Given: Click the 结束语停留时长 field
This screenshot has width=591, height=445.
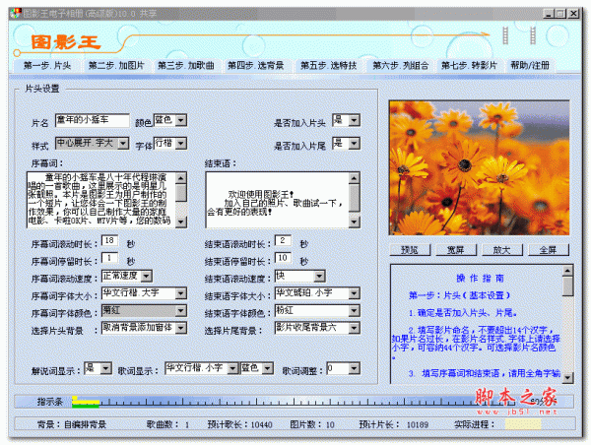Looking at the screenshot, I should click(x=283, y=258).
